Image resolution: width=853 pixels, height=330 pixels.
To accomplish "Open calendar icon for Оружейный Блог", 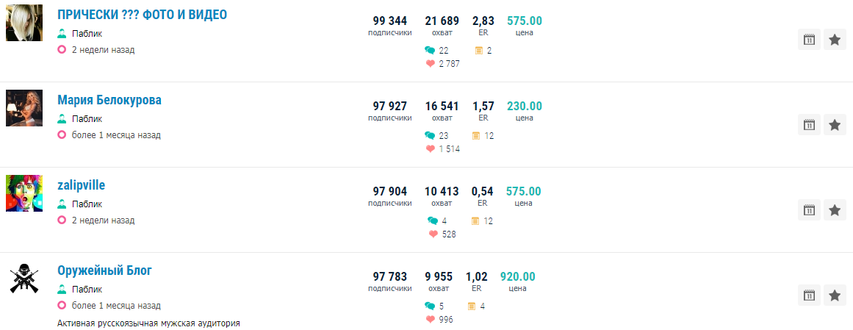I will pos(809,295).
